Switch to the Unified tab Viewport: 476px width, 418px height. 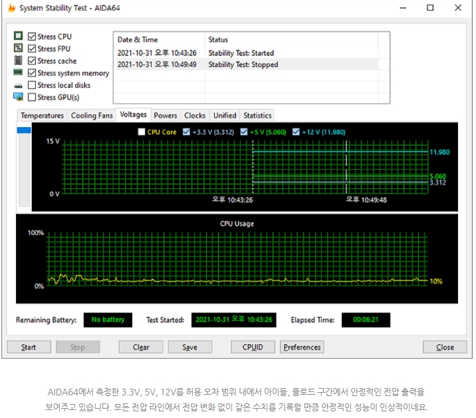[x=225, y=116]
